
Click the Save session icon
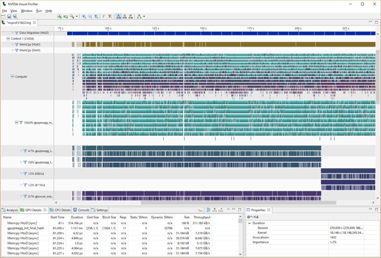coord(9,16)
